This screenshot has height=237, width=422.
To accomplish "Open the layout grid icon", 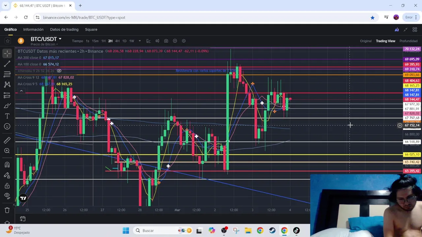I will 415,30.
